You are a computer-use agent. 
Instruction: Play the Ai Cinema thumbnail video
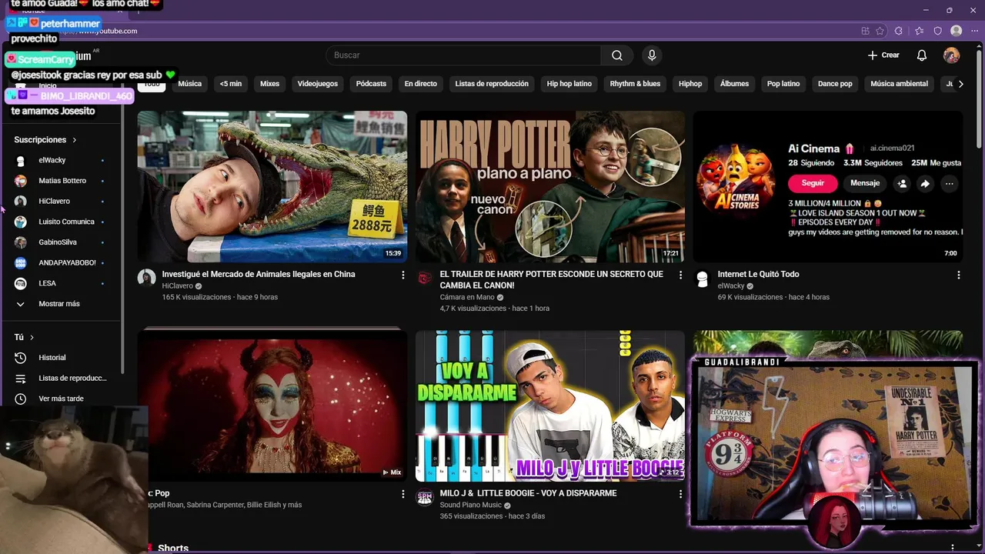coord(828,186)
